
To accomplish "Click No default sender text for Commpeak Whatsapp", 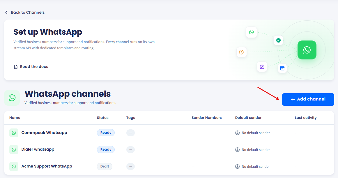I will [256, 133].
